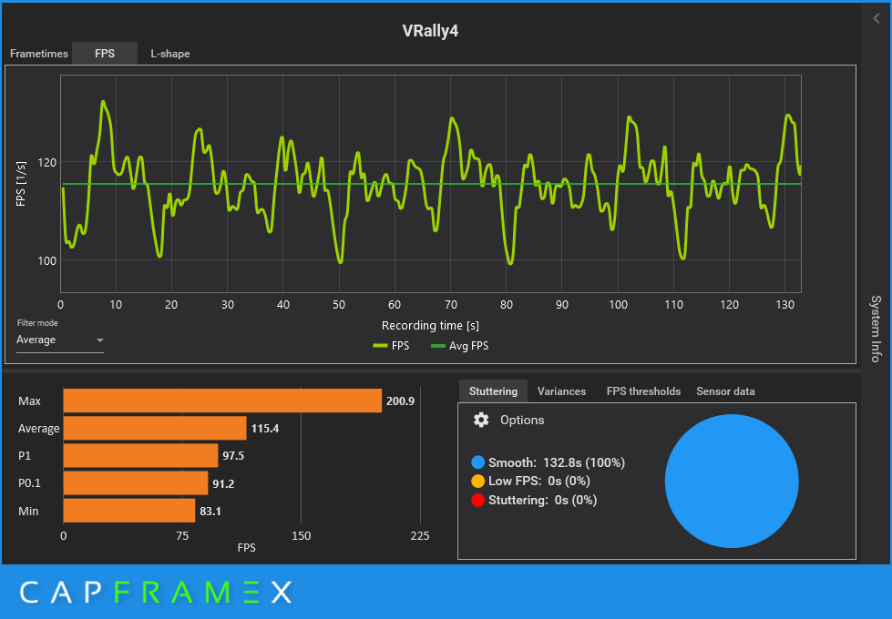Click the 200.9 max value label

(401, 401)
